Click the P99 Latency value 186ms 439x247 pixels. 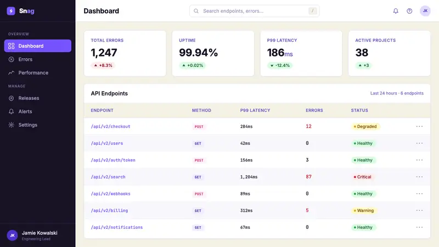click(280, 53)
